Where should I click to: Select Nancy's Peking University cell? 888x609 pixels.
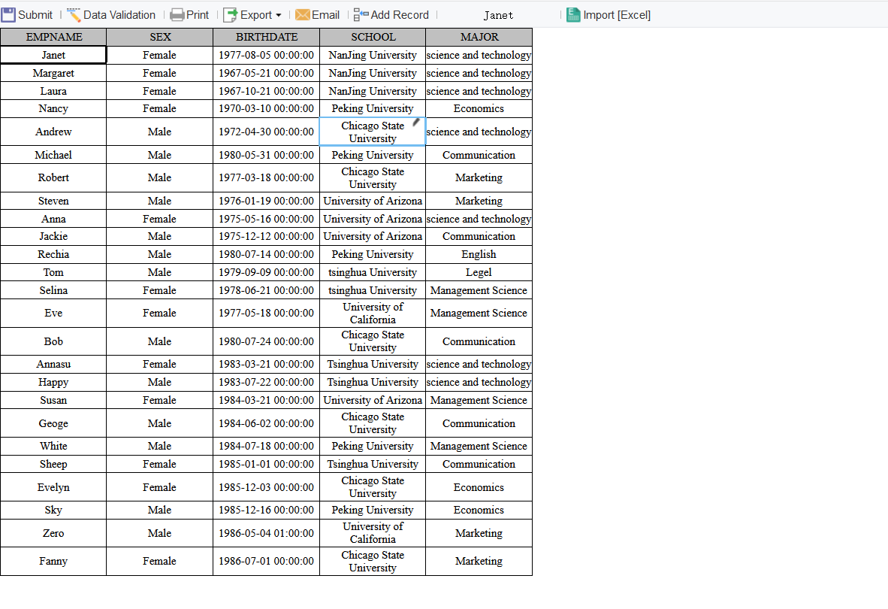tap(373, 108)
